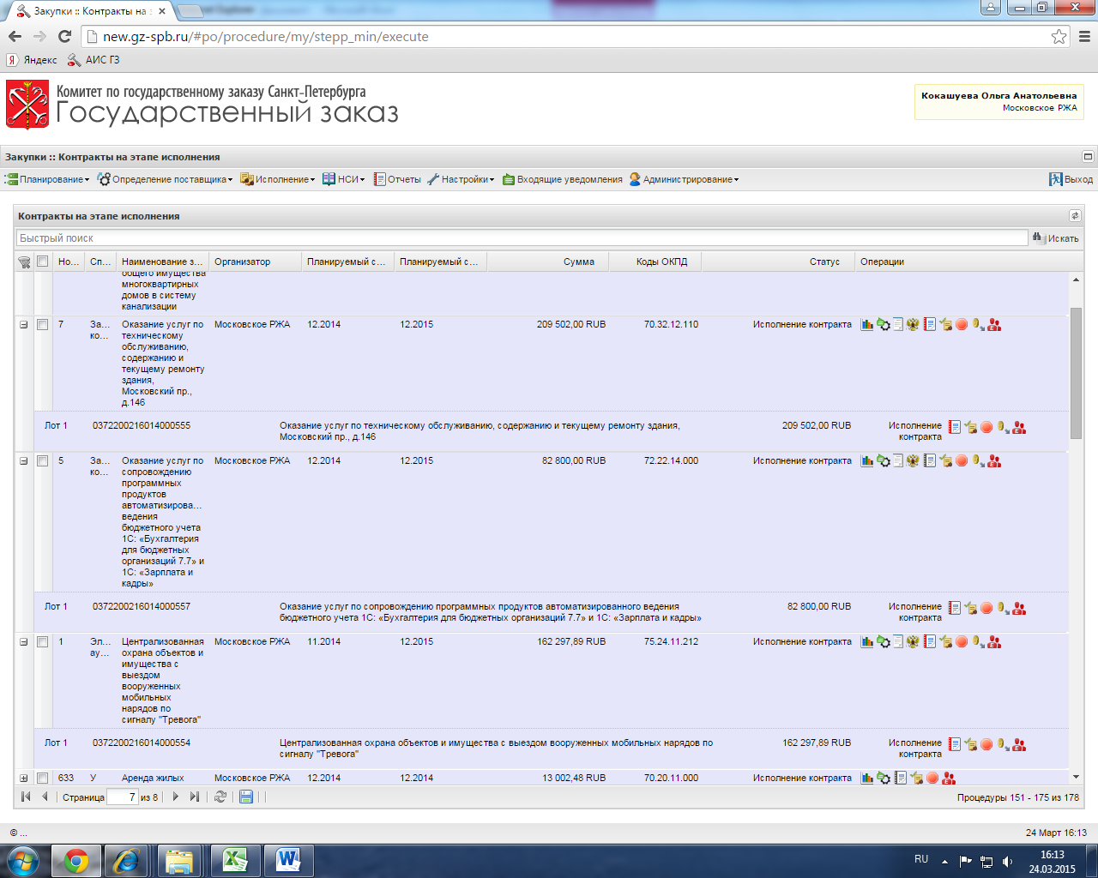Click gold coin icon for contract 7
Screen dimensions: 1098x878
click(x=978, y=324)
